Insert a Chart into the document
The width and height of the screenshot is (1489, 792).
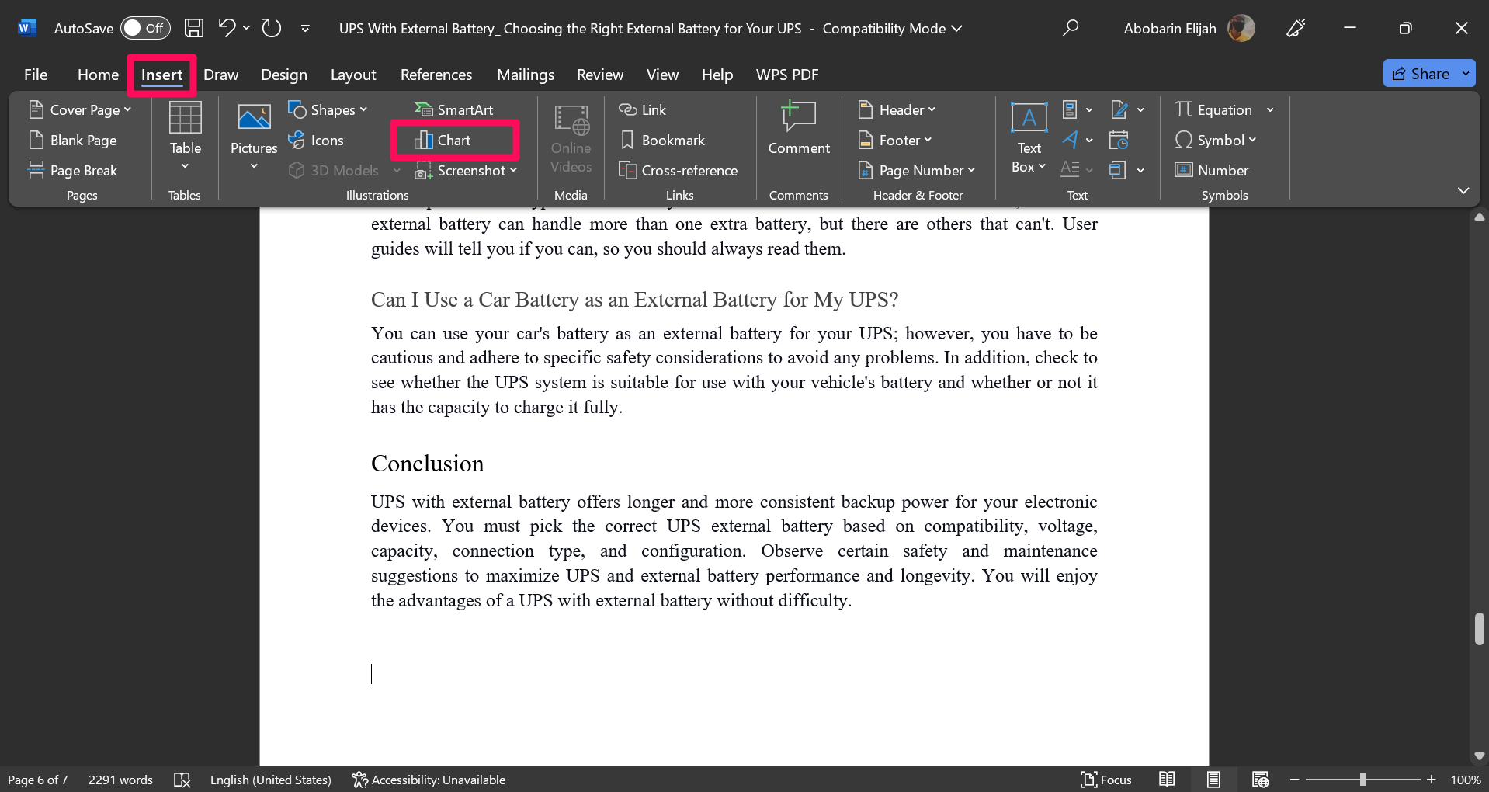tap(454, 140)
